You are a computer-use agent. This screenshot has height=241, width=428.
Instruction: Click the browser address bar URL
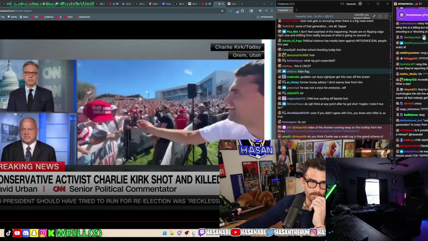point(16,11)
